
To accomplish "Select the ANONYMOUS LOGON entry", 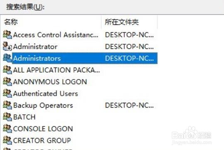I will click(x=50, y=82).
